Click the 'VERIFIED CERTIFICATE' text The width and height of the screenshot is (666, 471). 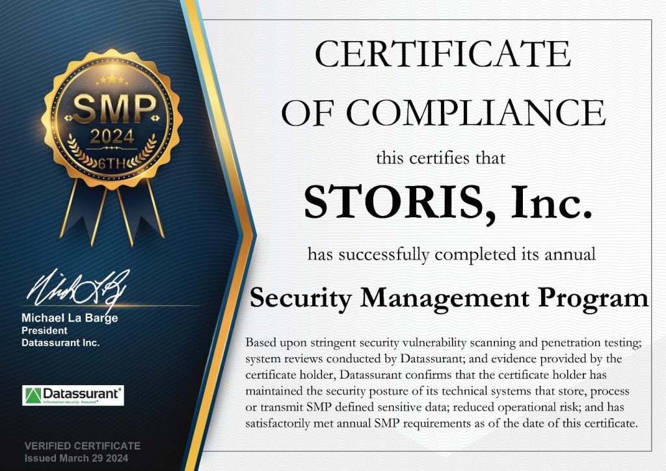83,446
